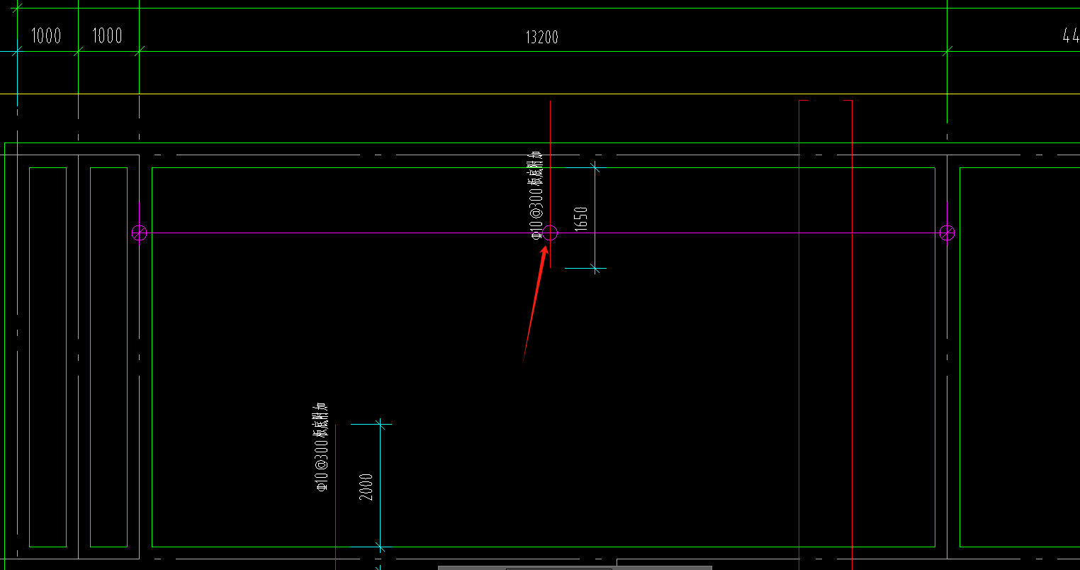Pick the leftmost 1000 dimension text
The width and height of the screenshot is (1080, 570).
[x=46, y=36]
